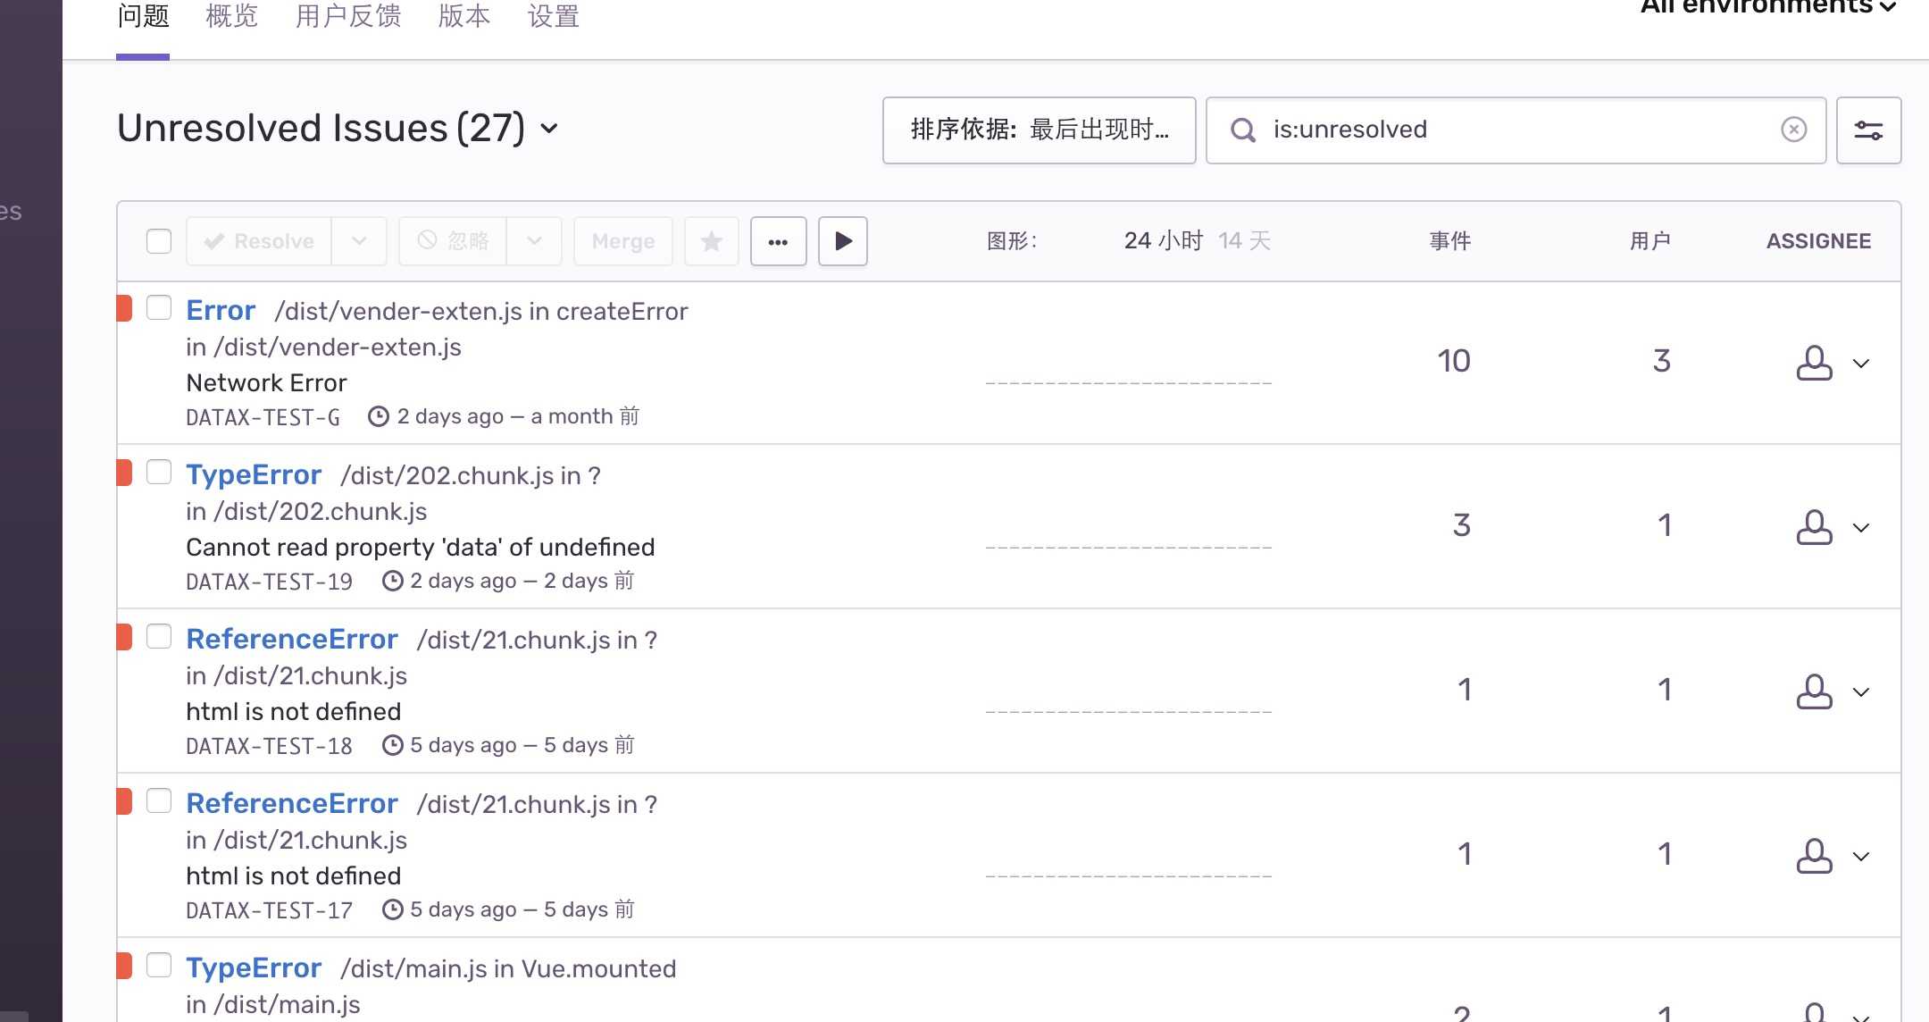
Task: Click the Network Error message text
Action: [x=266, y=382]
